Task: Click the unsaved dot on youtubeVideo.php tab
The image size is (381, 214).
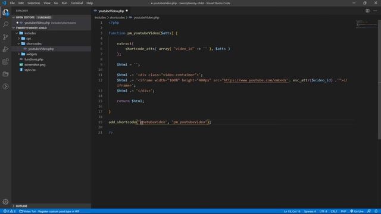Action: click(x=127, y=11)
